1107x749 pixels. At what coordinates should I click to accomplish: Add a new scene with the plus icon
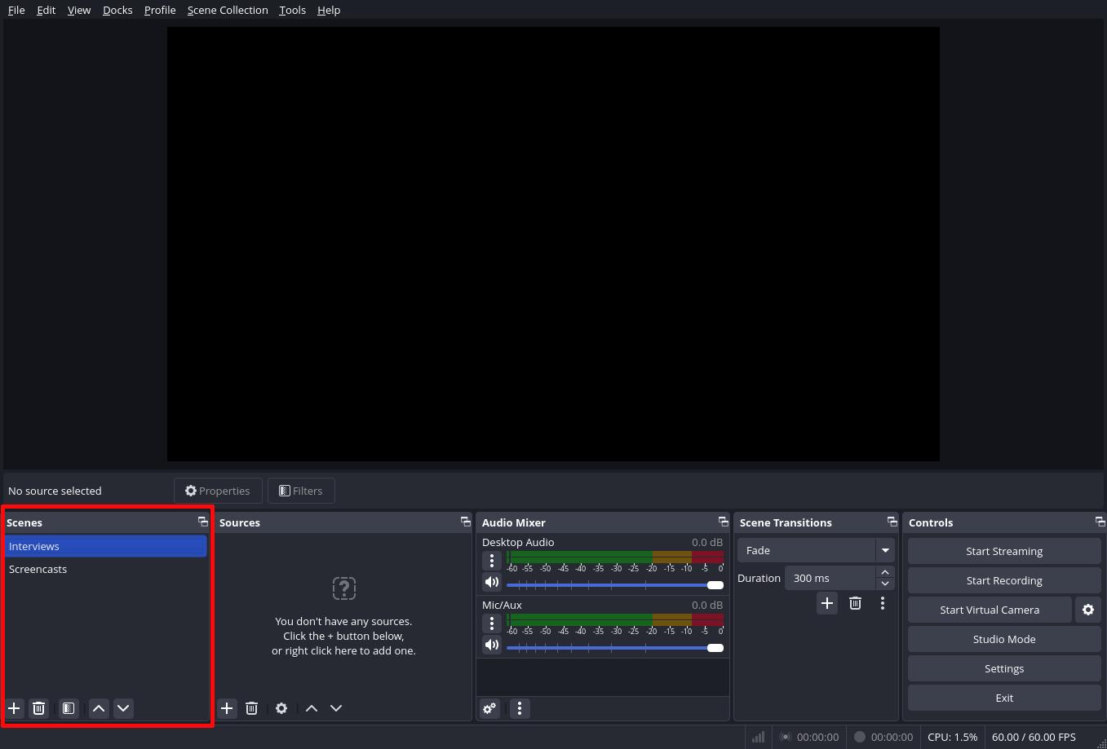13,708
